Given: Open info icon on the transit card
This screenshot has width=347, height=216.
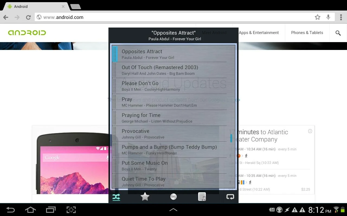Looking at the screenshot, I should coord(310,131).
